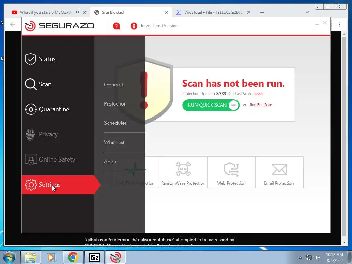Open 7-Zip from the taskbar
The image size is (352, 264).
pos(94,257)
